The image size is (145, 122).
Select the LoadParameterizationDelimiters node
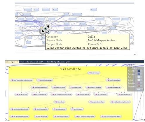22,80
